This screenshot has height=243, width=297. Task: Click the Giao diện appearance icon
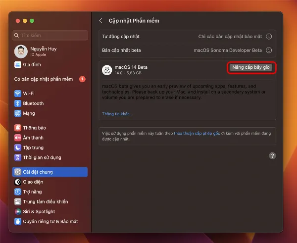(18, 182)
